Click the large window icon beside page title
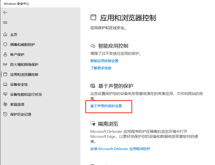This screenshot has height=165, width=215. click(93, 17)
